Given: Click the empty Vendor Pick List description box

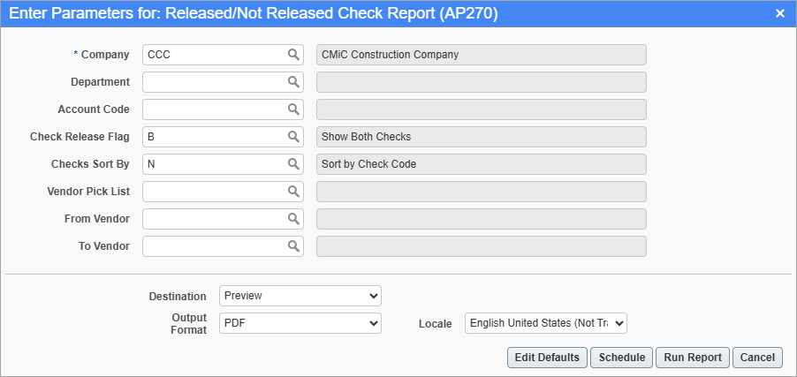Looking at the screenshot, I should (x=482, y=192).
